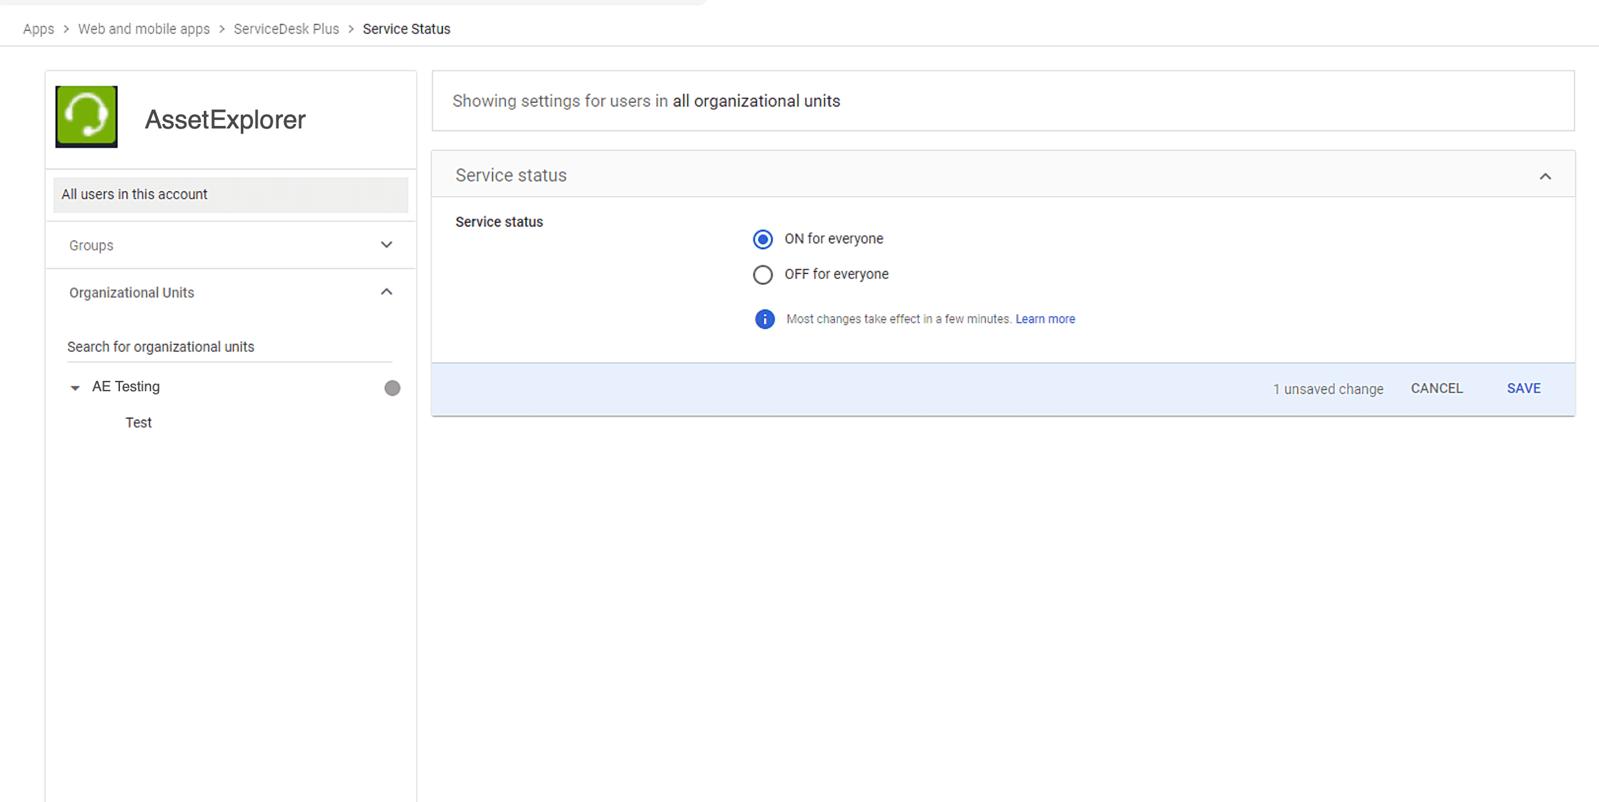
Task: Open the Test organizational unit
Action: pos(138,422)
